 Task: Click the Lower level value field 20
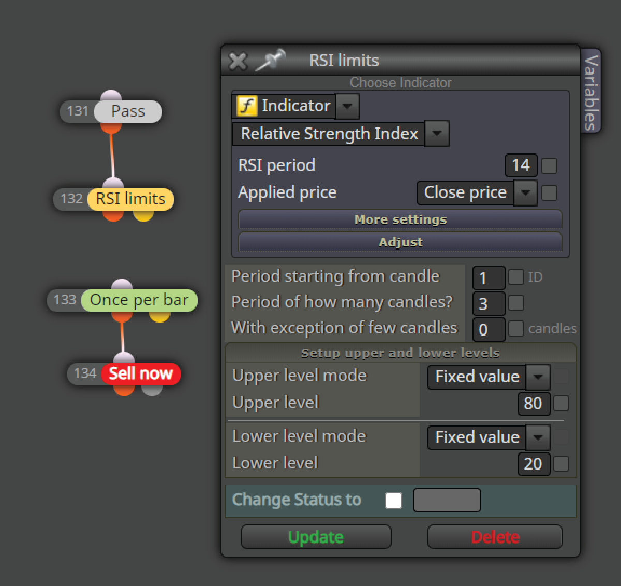point(534,464)
